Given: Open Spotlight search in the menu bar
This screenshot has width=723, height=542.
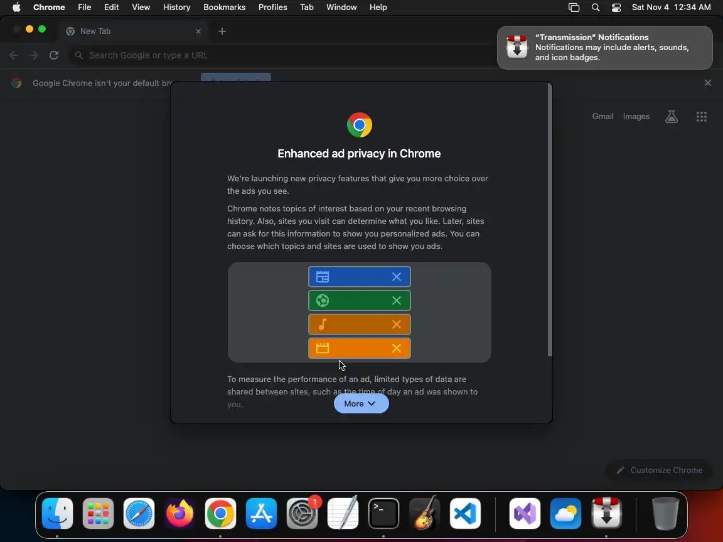Looking at the screenshot, I should pos(596,8).
